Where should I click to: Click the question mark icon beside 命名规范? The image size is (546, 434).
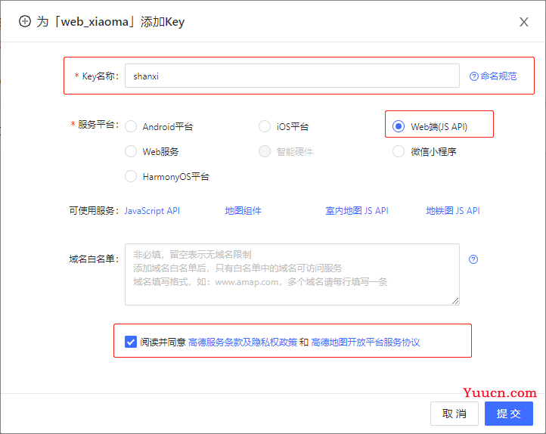point(473,76)
